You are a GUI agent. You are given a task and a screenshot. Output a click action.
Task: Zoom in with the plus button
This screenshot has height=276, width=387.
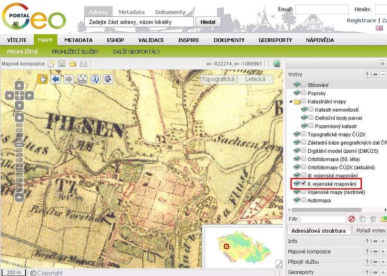click(19, 118)
